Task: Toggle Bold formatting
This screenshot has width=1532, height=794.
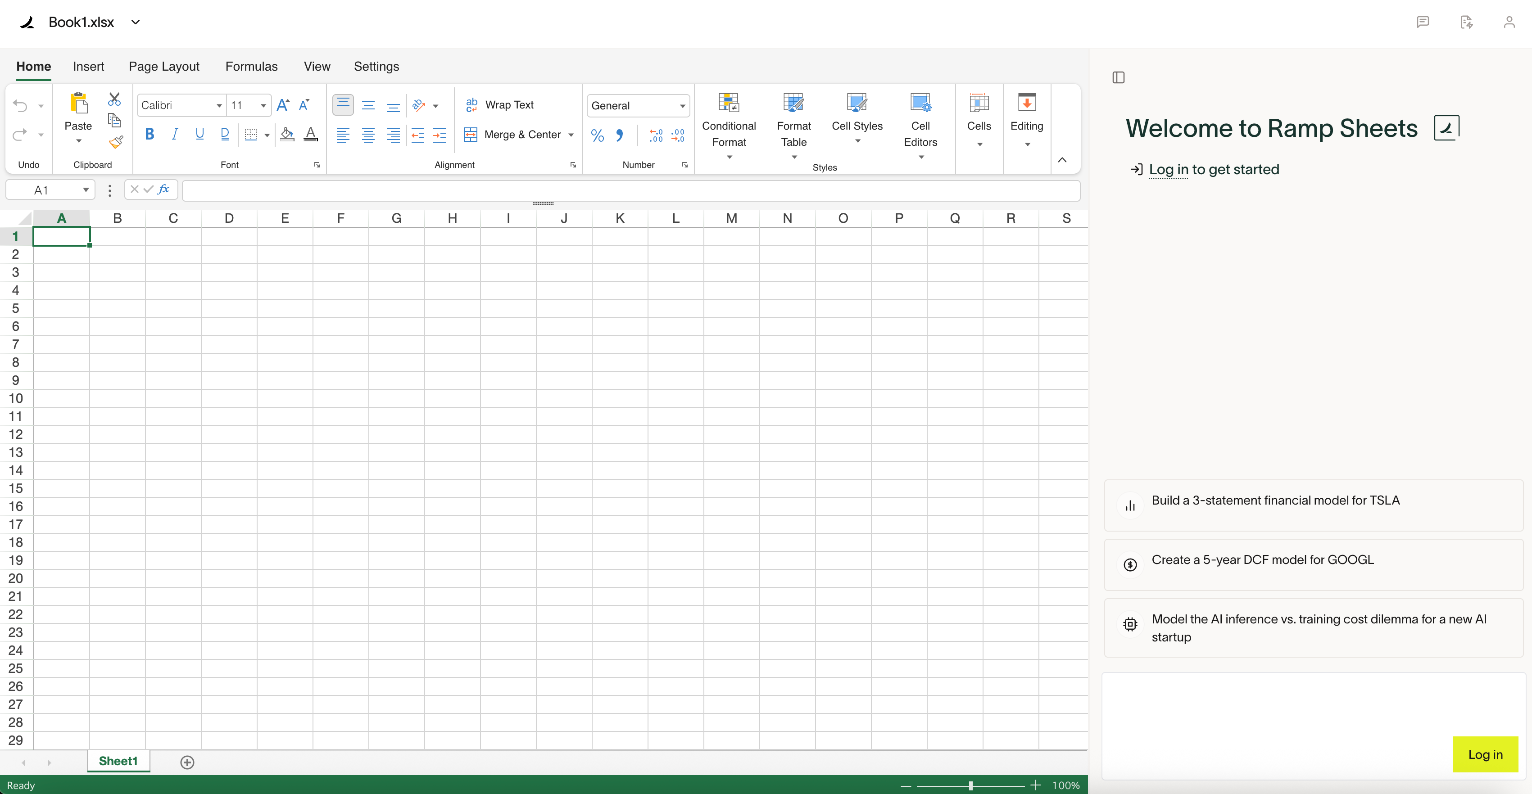Action: pyautogui.click(x=149, y=134)
